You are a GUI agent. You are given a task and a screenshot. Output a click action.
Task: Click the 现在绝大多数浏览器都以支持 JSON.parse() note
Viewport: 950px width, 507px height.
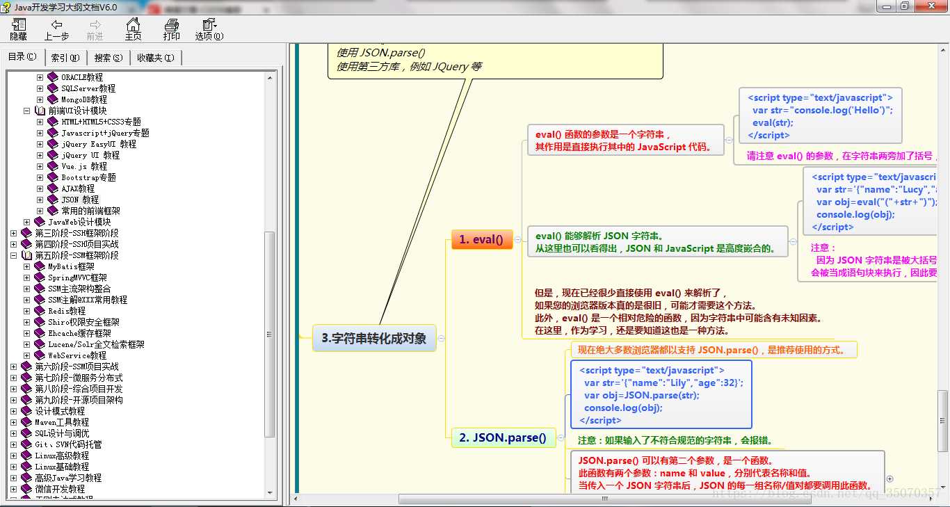pyautogui.click(x=714, y=349)
